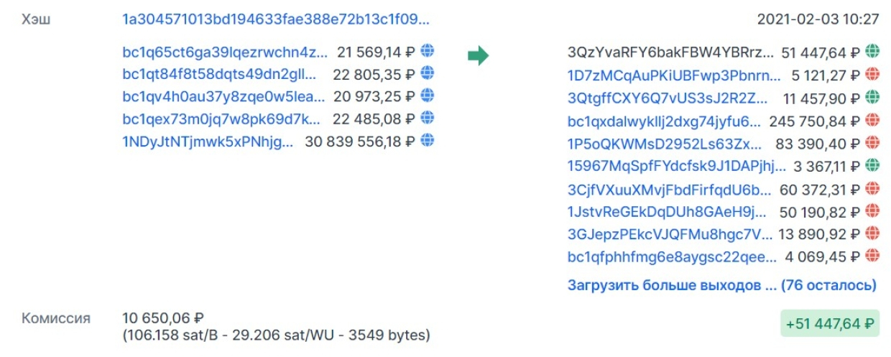Image resolution: width=891 pixels, height=357 pixels.
Task: Click green globe icon beside 51 447,64 ₽ output
Action: [873, 52]
